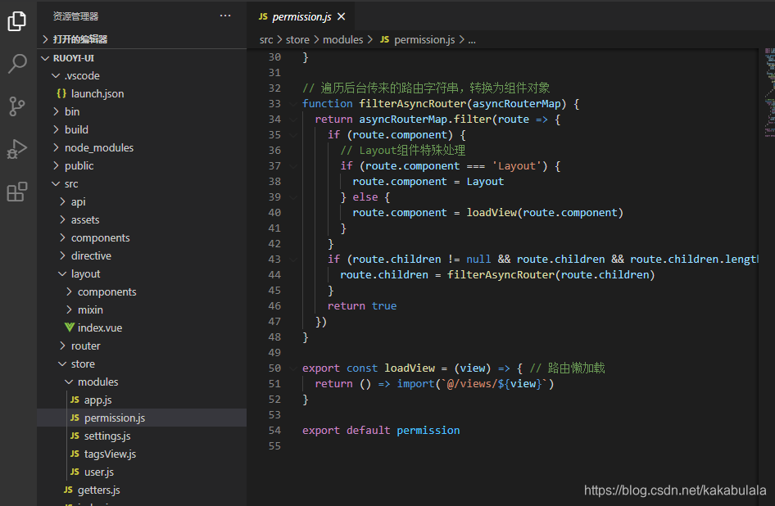775x506 pixels.
Task: Click the store breadcrumb item
Action: coord(297,40)
